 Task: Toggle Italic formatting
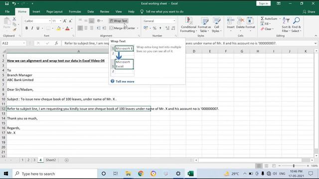point(32,28)
